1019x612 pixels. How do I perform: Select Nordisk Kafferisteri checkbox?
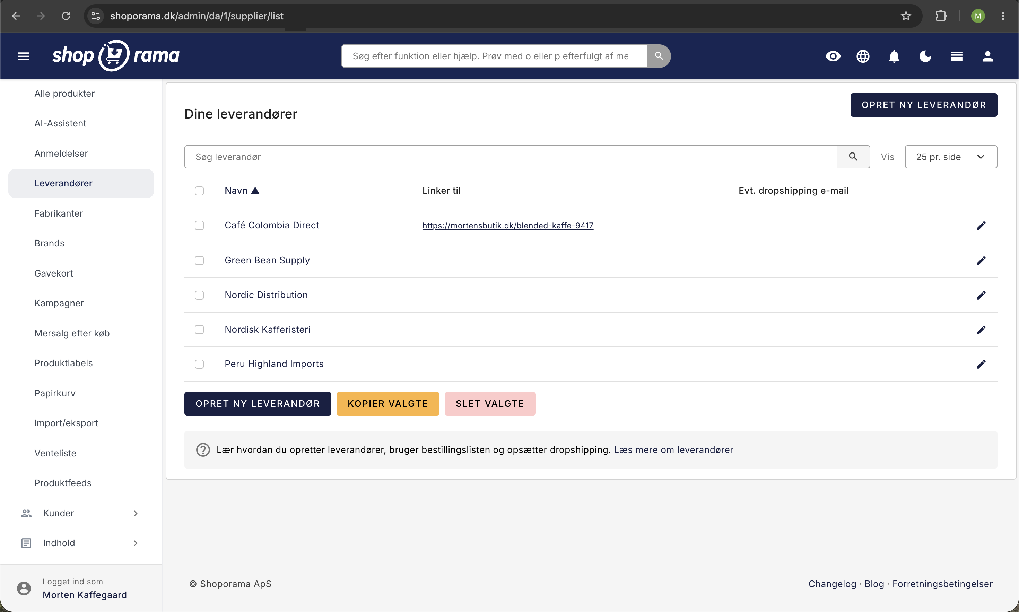(199, 330)
